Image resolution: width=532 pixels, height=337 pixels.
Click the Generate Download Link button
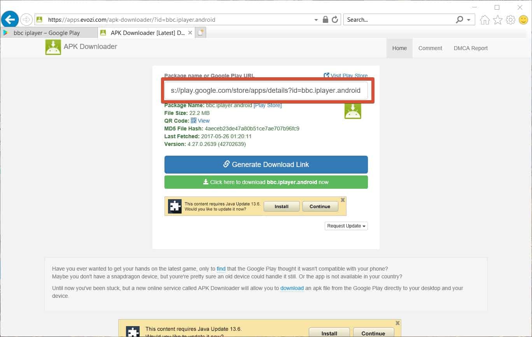[266, 165]
